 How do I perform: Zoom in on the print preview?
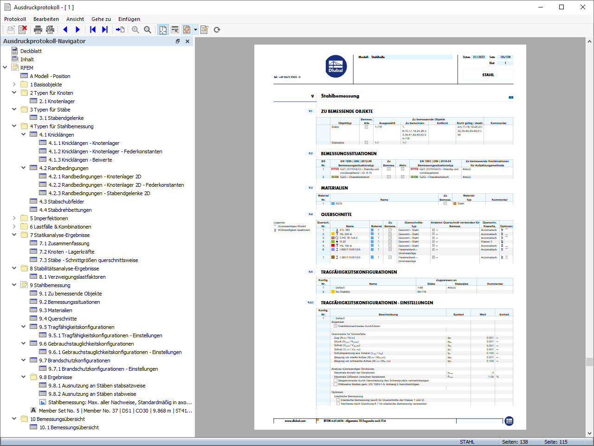[x=136, y=30]
